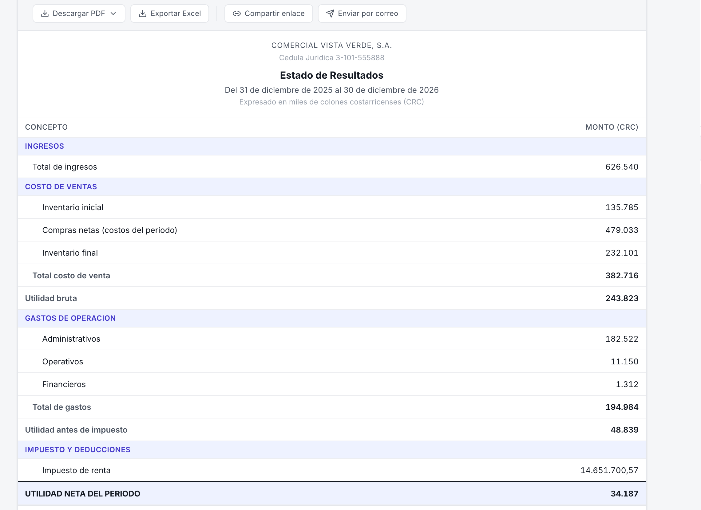
Task: Click the Estado de Resultados heading
Action: (332, 75)
